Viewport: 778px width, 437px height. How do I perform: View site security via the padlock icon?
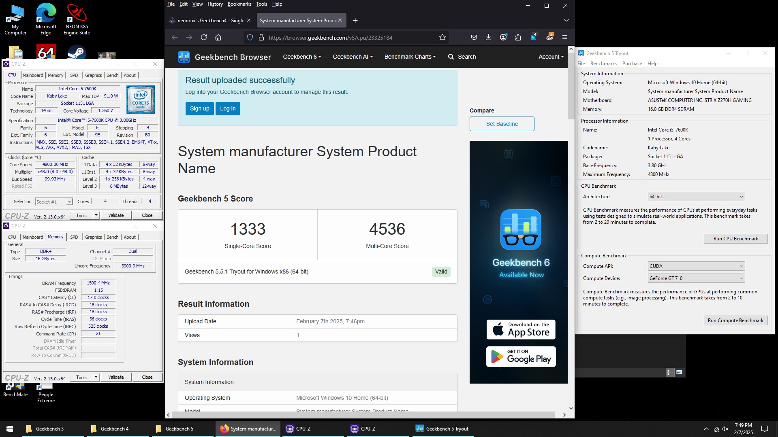(261, 37)
